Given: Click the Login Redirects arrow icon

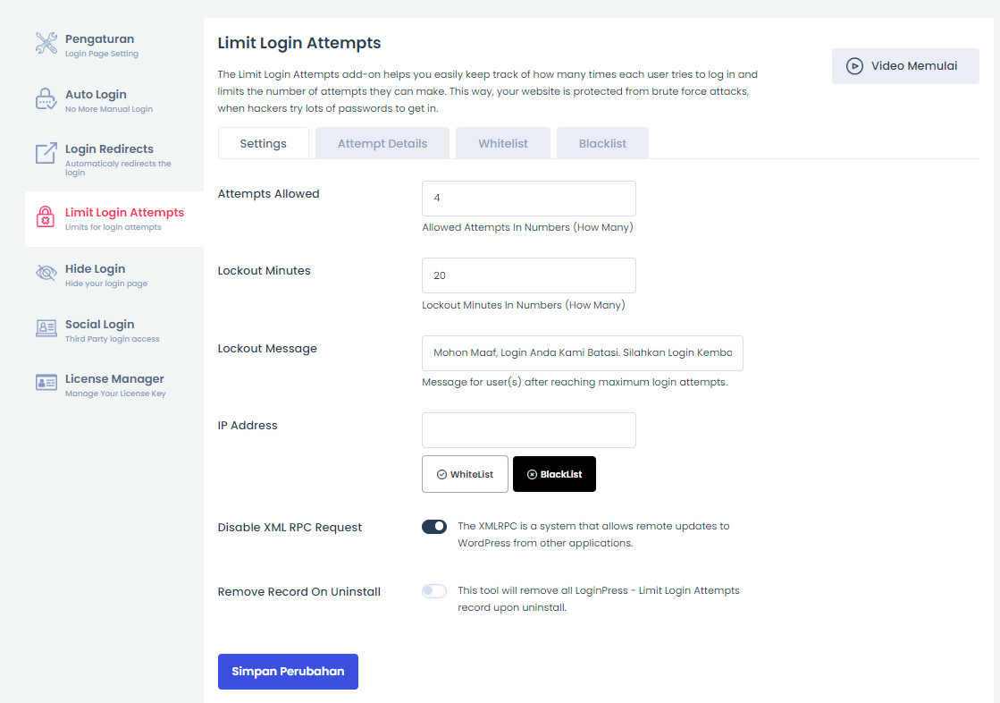Looking at the screenshot, I should 46,153.
